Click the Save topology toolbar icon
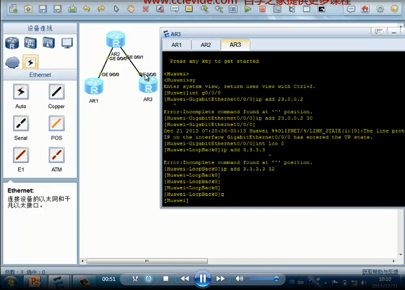The image size is (405, 290). coord(43,9)
